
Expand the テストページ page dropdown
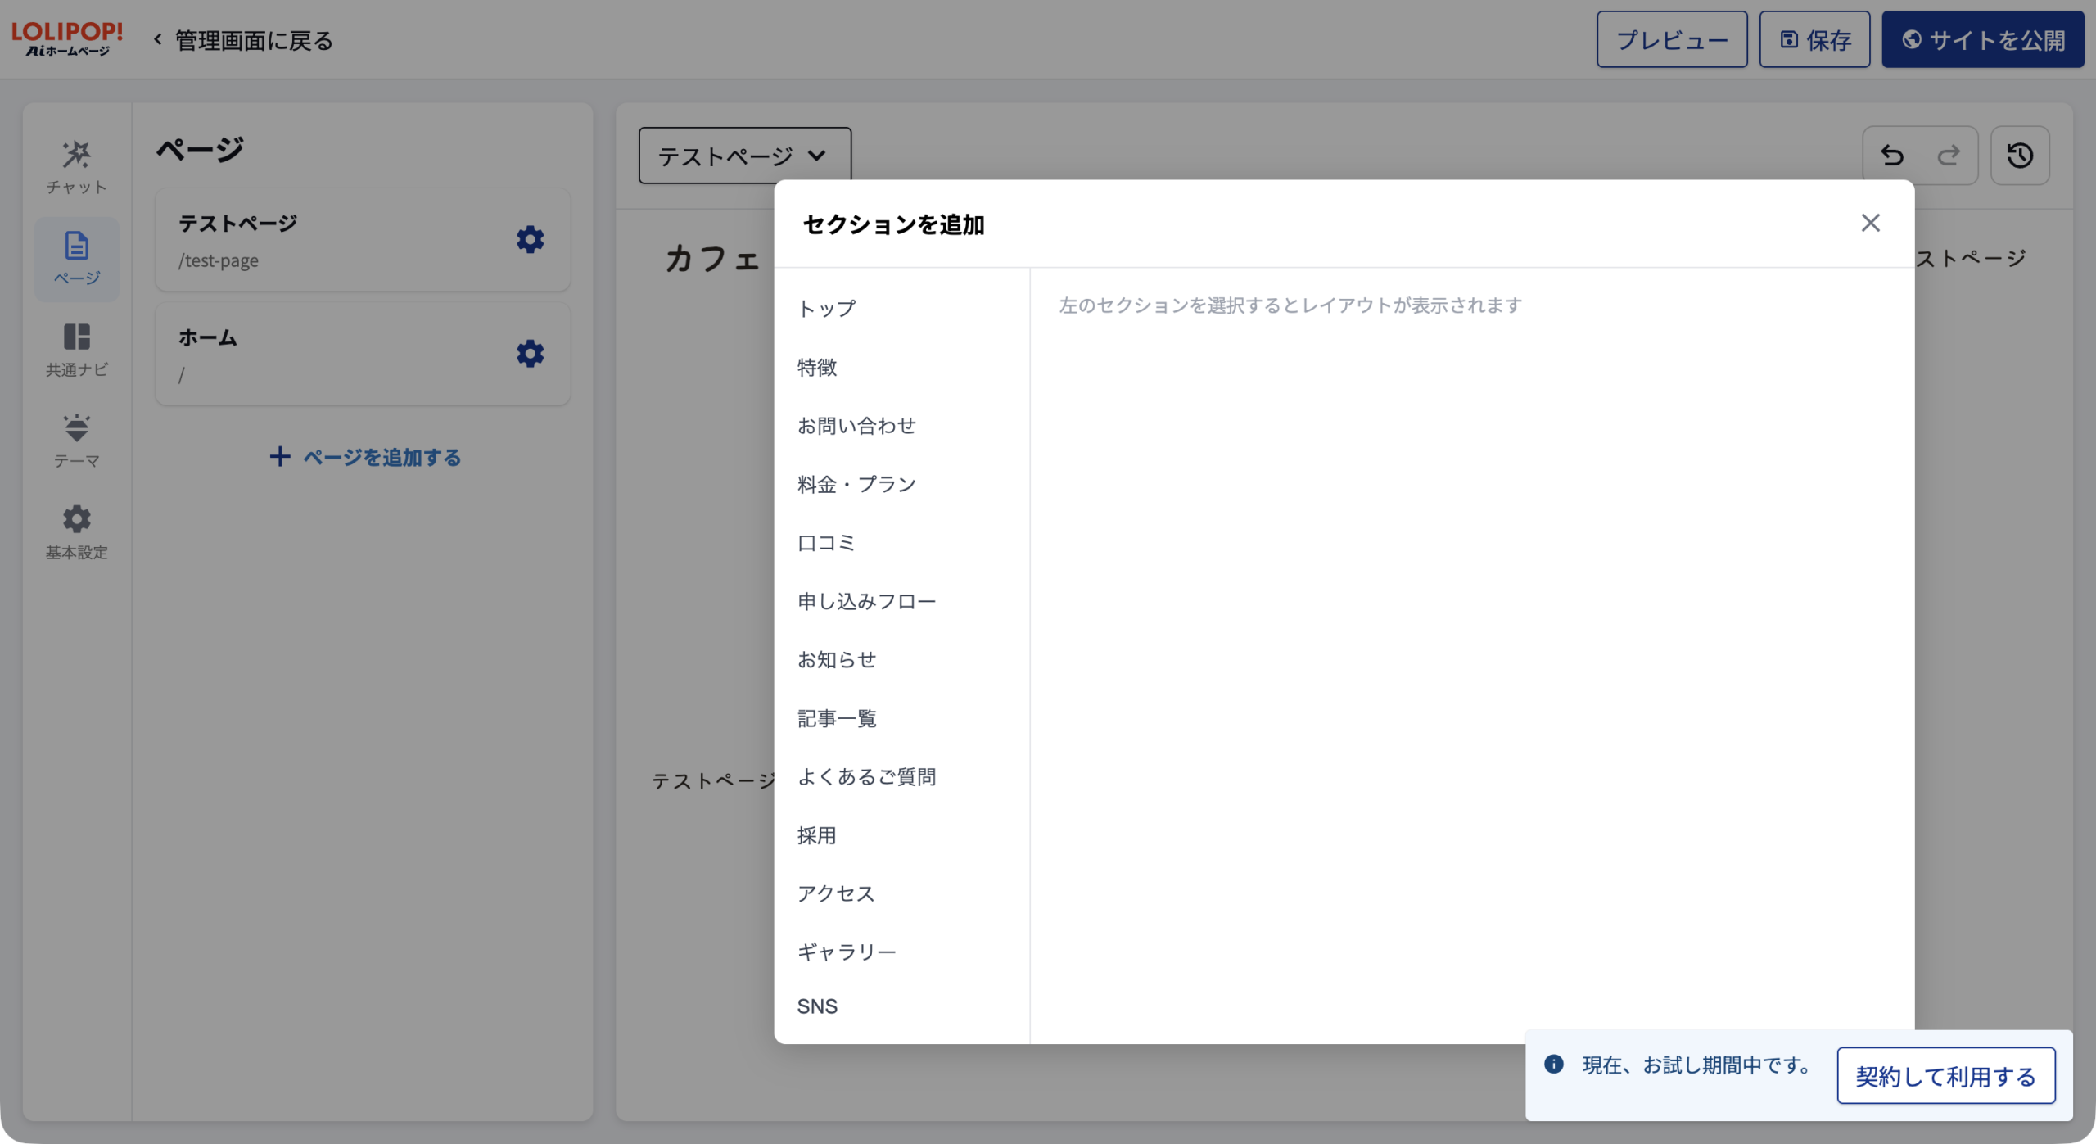pos(744,156)
